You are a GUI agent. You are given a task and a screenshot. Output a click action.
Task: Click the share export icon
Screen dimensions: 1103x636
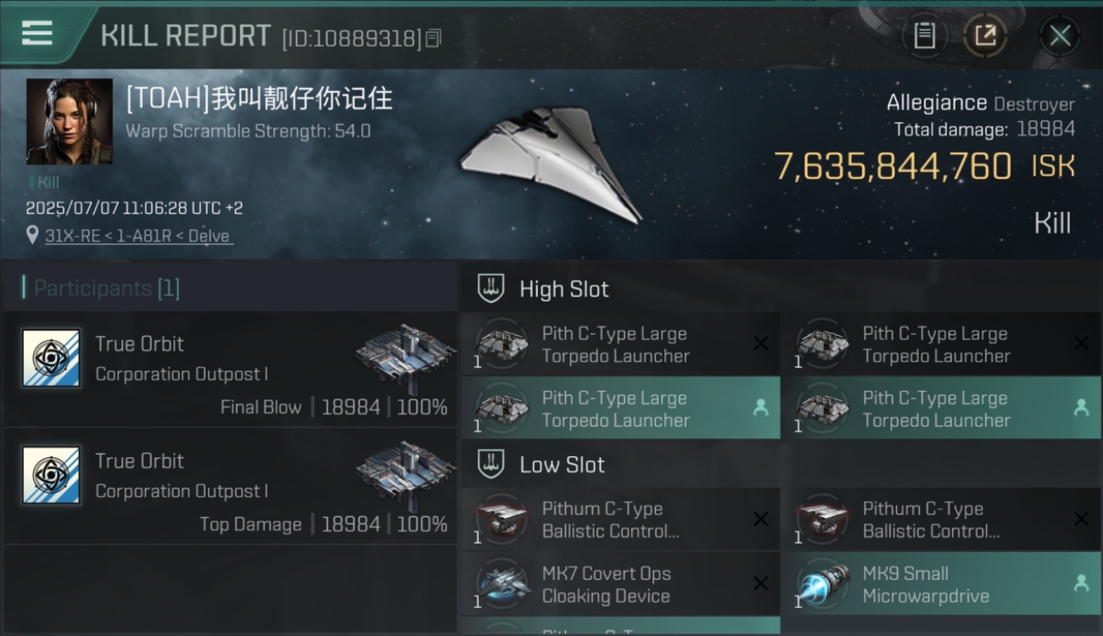click(985, 36)
